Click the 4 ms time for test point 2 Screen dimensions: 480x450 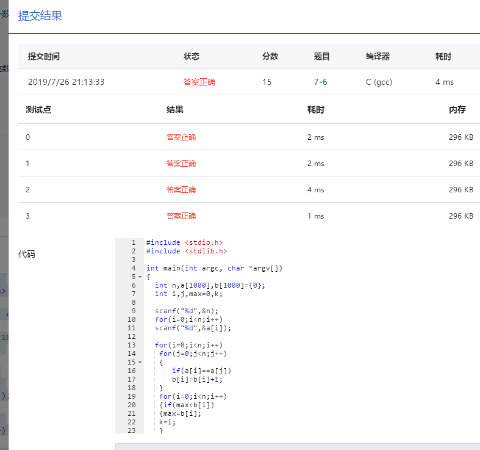tap(315, 190)
